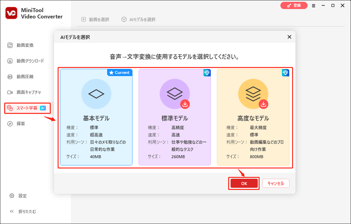Maximize the MiniTool window

tap(333, 6)
